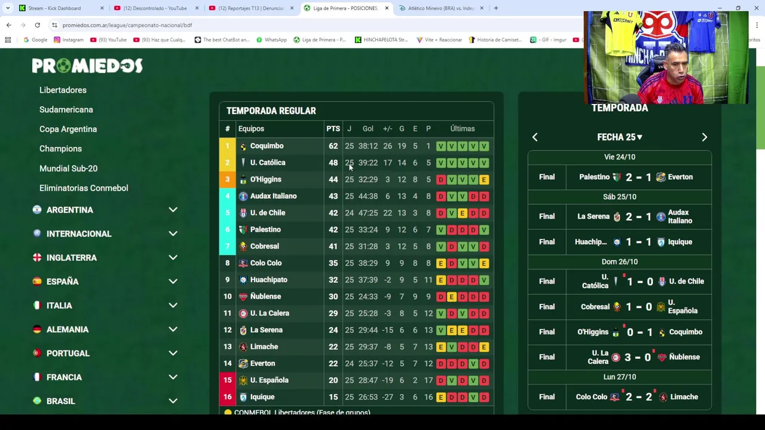
Task: Open the FECHA 25 matchday dropdown
Action: point(620,137)
